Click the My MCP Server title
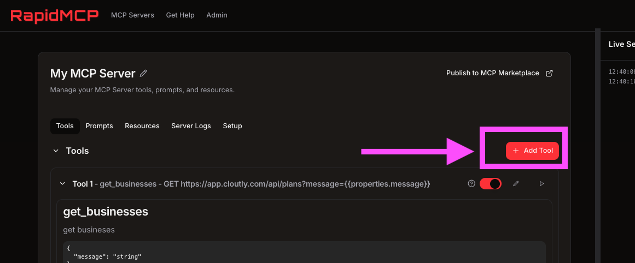This screenshot has width=635, height=263. coord(93,74)
